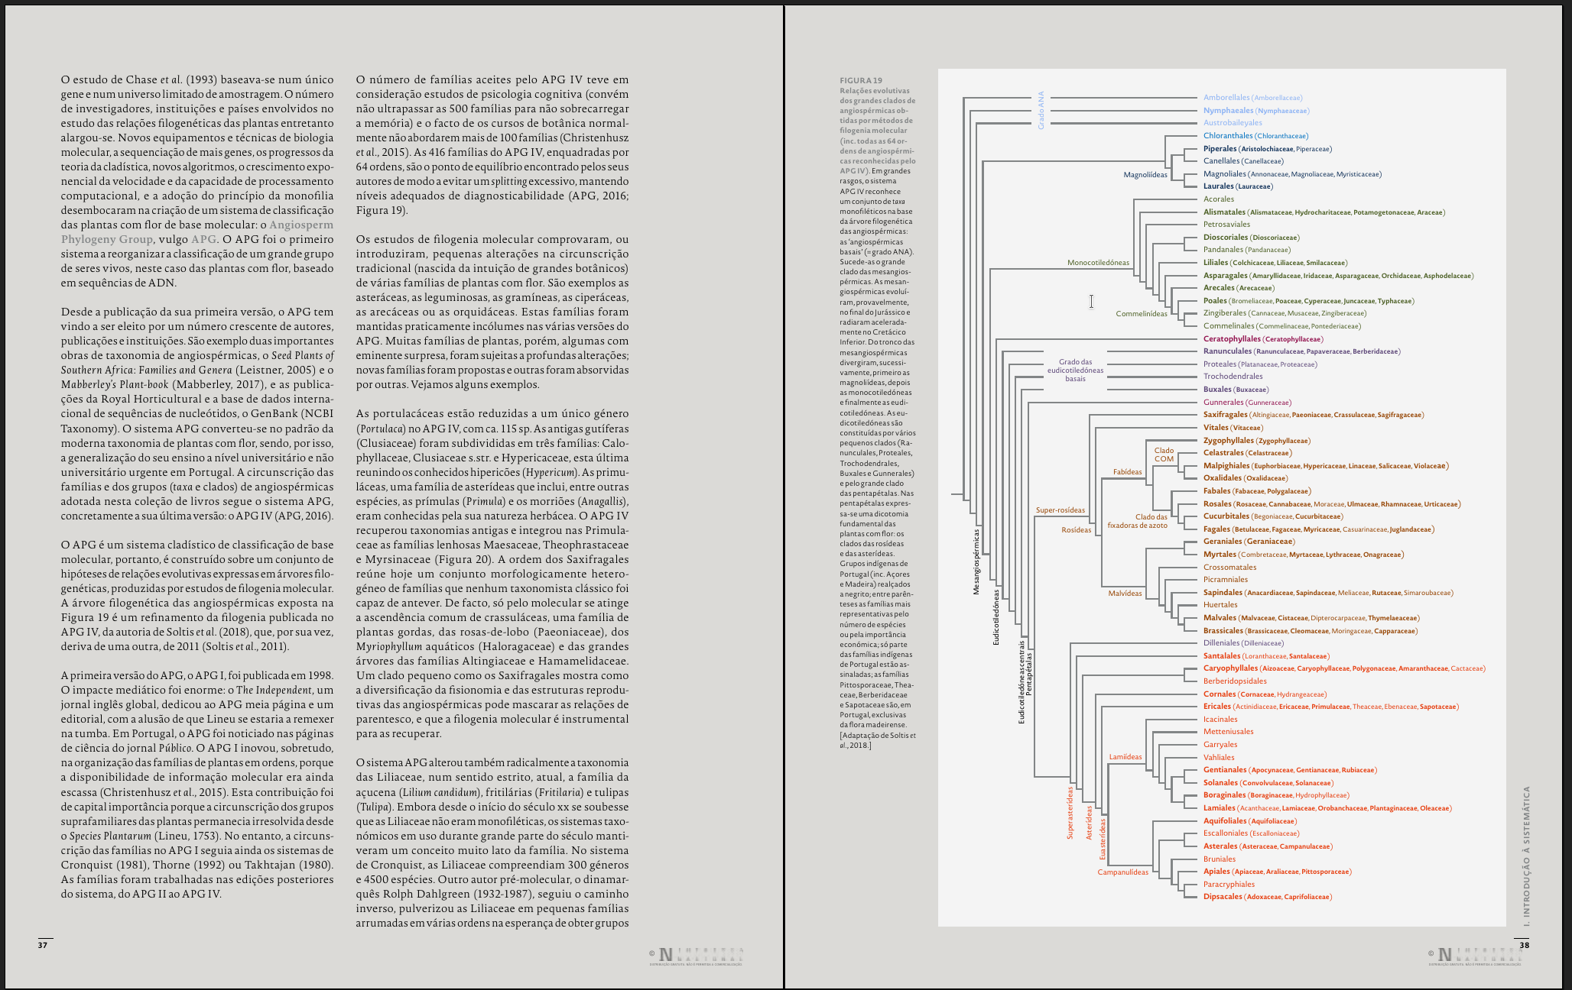Click the Ceratophyllales order entry
Image resolution: width=1572 pixels, height=990 pixels.
(1232, 339)
